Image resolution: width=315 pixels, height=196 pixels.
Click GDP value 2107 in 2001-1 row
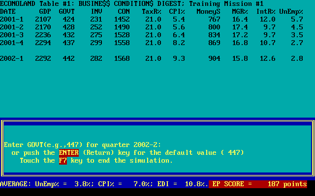tap(43, 20)
